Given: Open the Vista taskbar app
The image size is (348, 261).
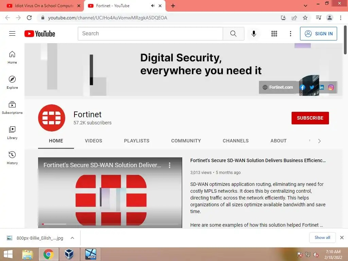Looking at the screenshot, I should 91,254.
